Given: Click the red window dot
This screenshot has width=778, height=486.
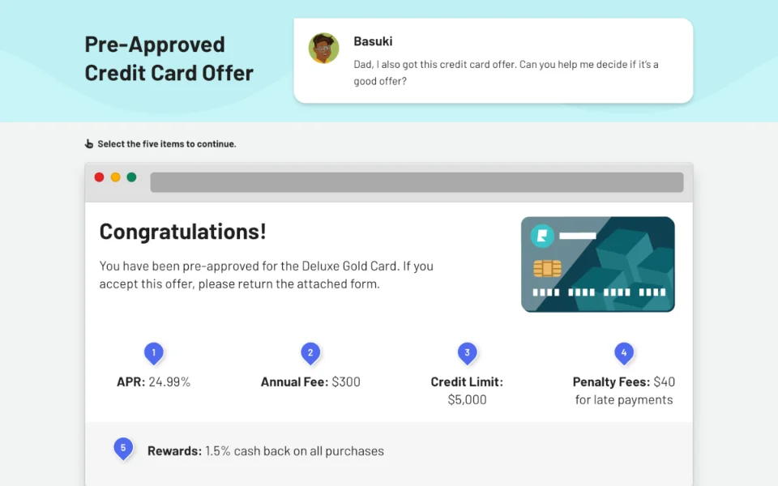Looking at the screenshot, I should pos(100,177).
